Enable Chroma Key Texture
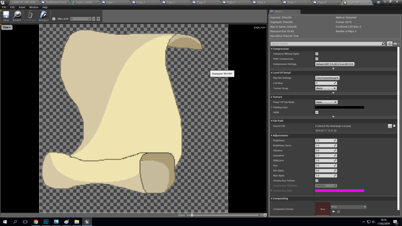Screen dimensions: 402x226 tap(317, 180)
